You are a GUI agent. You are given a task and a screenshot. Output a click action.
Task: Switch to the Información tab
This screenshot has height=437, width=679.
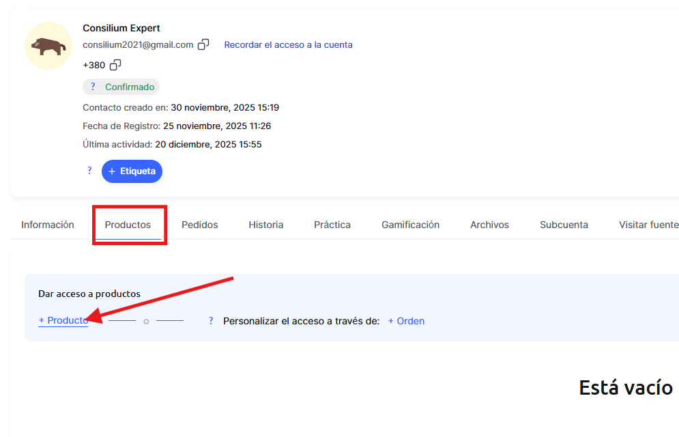tap(48, 225)
